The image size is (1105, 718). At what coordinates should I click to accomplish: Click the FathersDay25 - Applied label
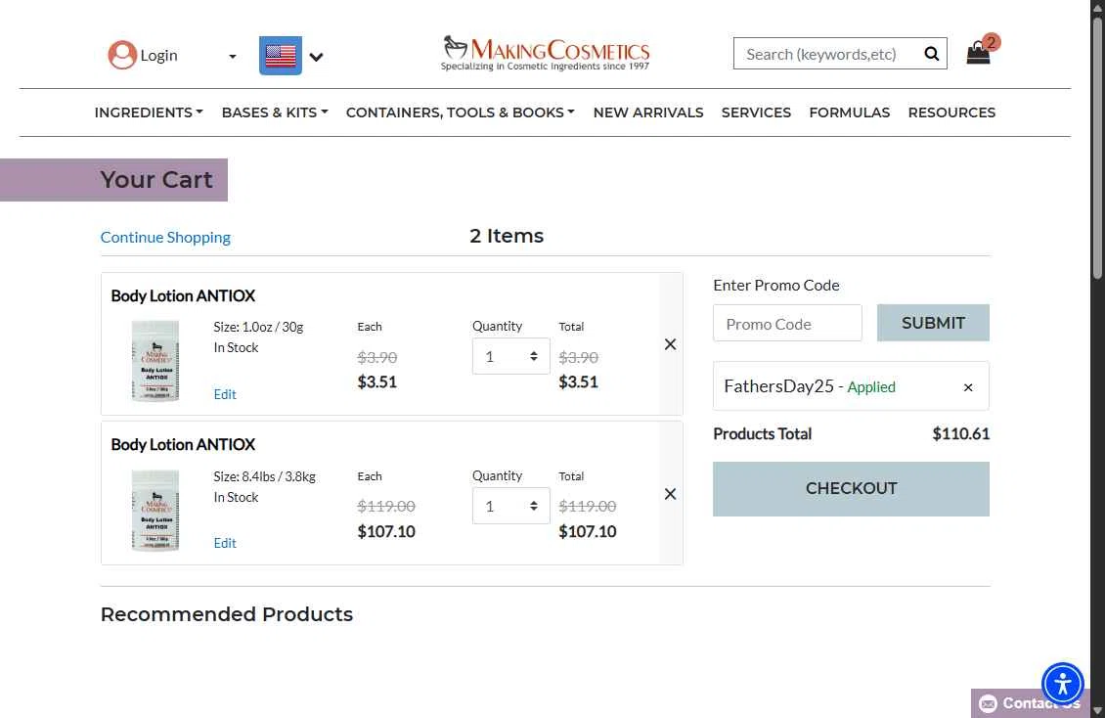810,386
